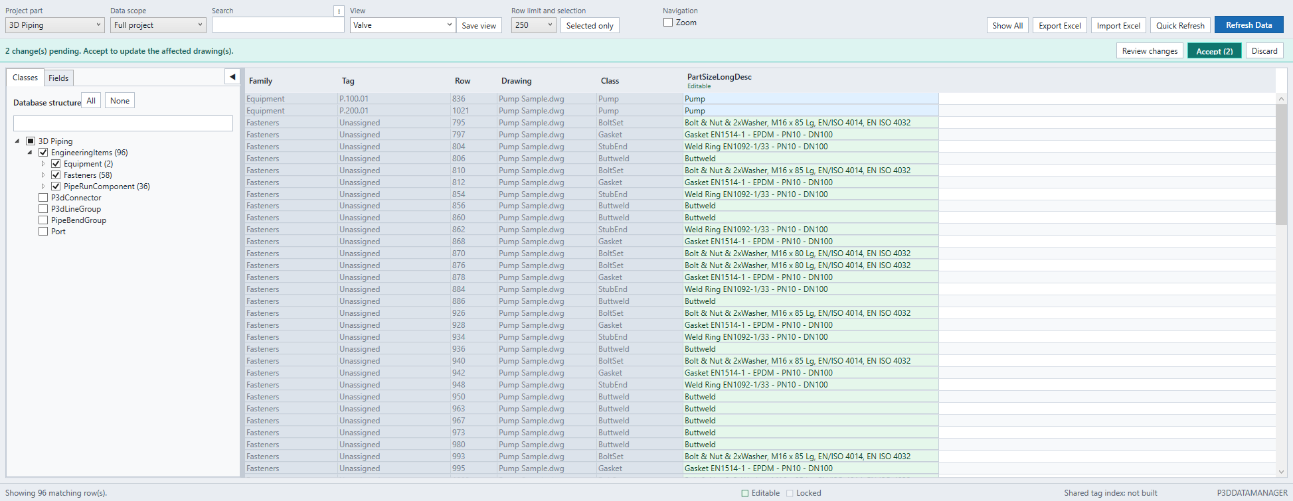Enable the Zoom navigation checkbox
Screen dimensions: 1293x501
click(668, 23)
